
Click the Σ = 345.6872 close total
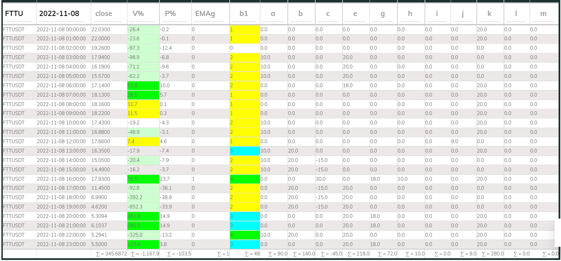pos(111,254)
